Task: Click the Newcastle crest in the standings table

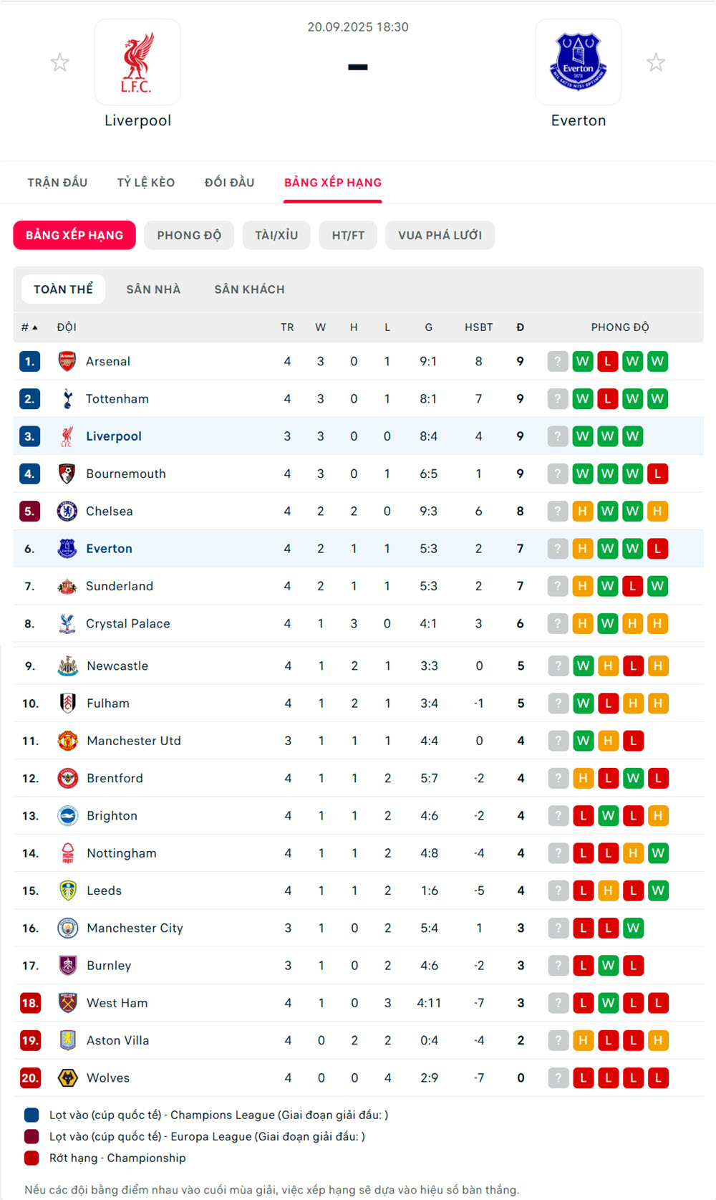Action: pyautogui.click(x=68, y=666)
